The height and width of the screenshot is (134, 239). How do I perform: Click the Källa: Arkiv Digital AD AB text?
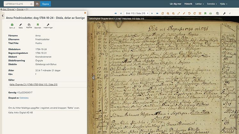21,113
